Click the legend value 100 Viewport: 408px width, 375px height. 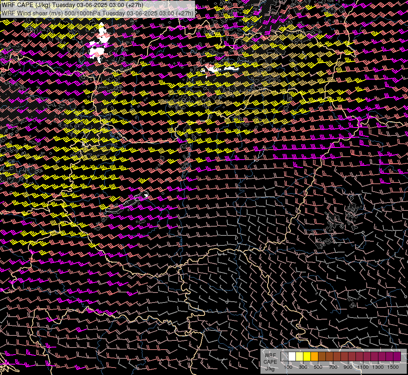288,367
